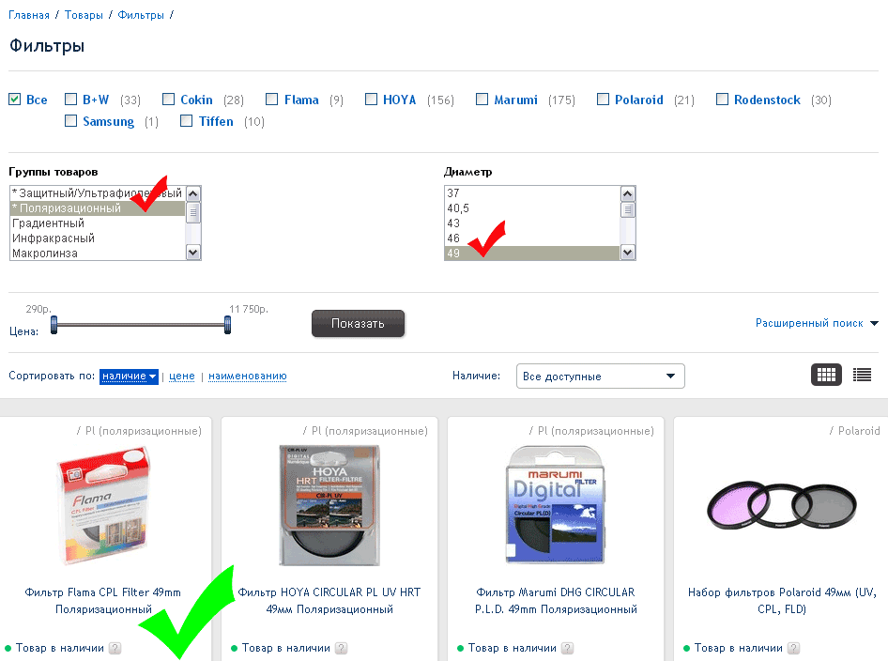Go to Главная breadcrumb
Image resolution: width=888 pixels, height=661 pixels.
[29, 15]
